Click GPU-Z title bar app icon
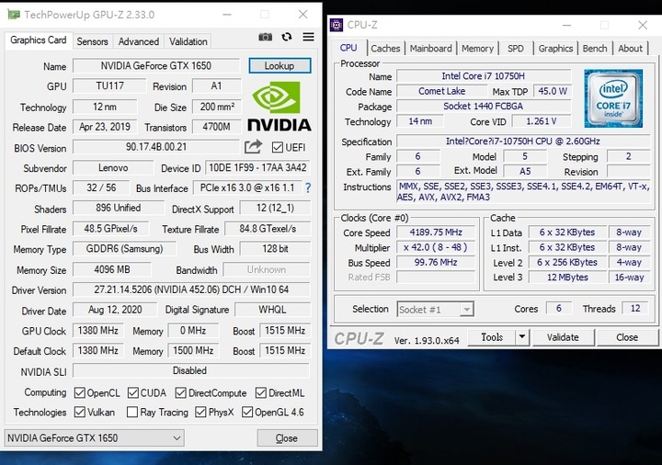Image resolution: width=662 pixels, height=465 pixels. (x=14, y=15)
